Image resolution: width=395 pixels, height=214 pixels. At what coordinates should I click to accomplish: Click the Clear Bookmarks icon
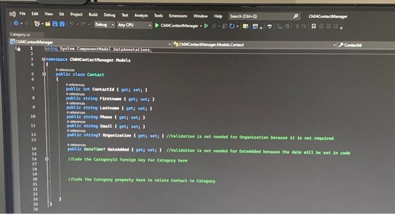[335, 26]
